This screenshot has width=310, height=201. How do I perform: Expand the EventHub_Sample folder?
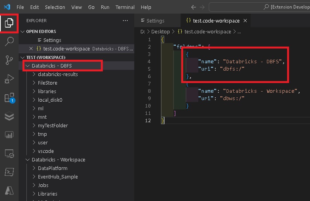[34, 177]
